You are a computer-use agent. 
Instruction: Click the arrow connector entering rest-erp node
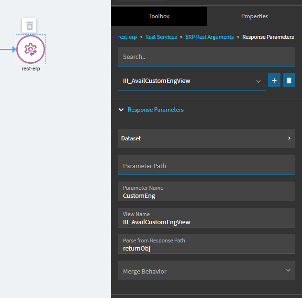(8, 49)
